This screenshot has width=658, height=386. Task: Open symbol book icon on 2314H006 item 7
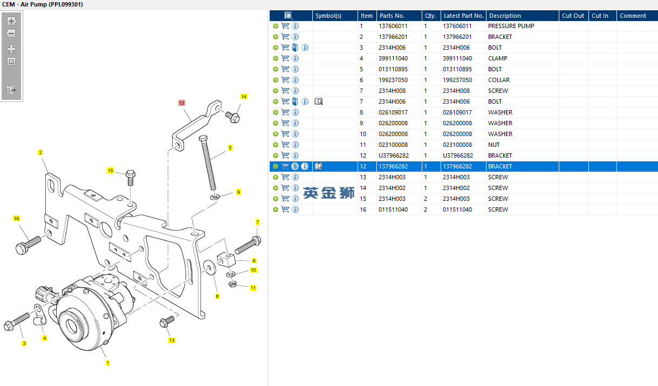318,101
